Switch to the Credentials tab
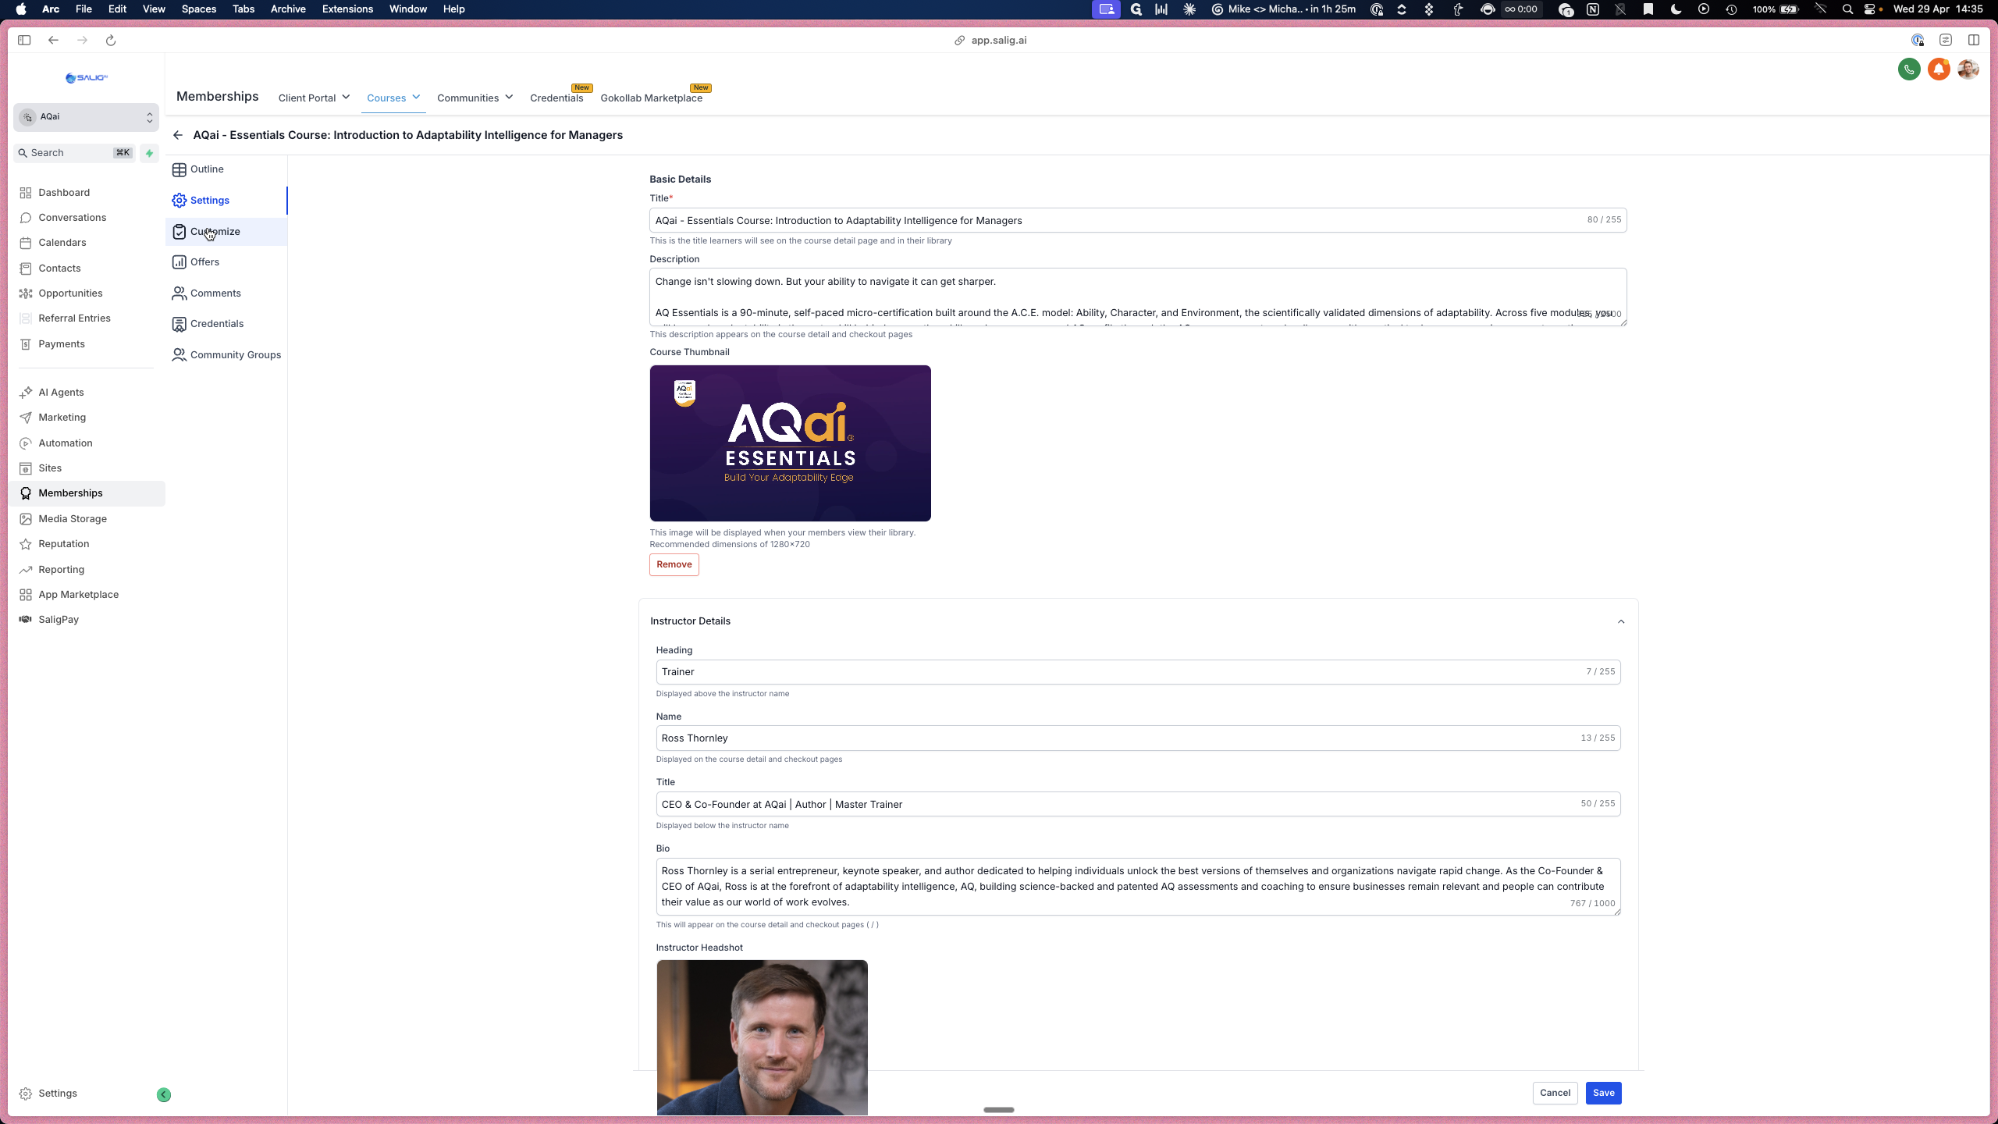The width and height of the screenshot is (1998, 1124). point(556,98)
